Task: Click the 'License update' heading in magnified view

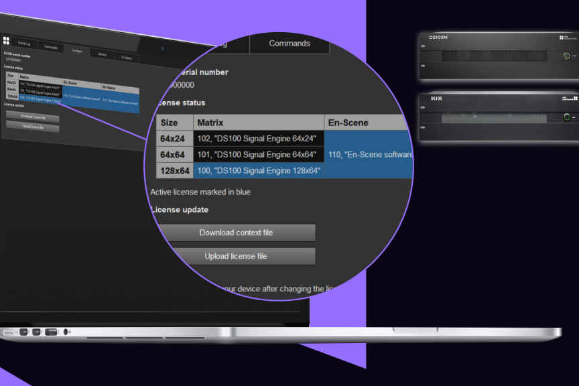Action: [x=180, y=210]
